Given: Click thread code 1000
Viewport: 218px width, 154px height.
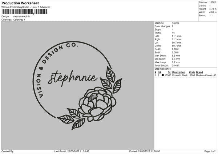Looking at the screenshot, I should click(x=192, y=75).
